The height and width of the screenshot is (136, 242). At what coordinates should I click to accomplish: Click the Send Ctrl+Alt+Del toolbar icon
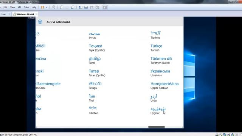[x=53, y=7]
